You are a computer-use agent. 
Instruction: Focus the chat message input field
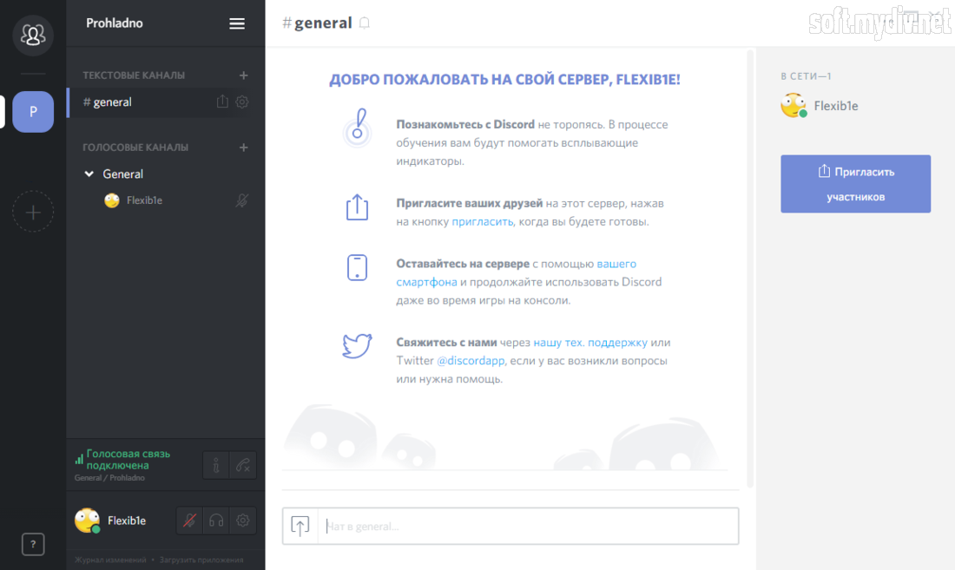coord(528,527)
